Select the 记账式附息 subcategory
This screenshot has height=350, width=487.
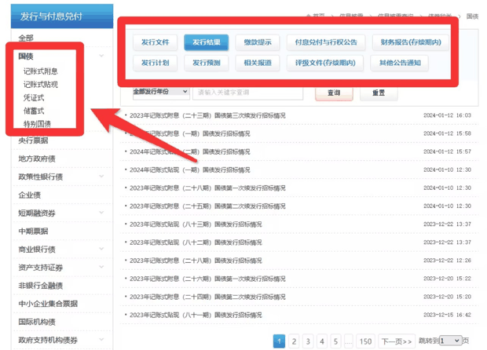tap(41, 71)
